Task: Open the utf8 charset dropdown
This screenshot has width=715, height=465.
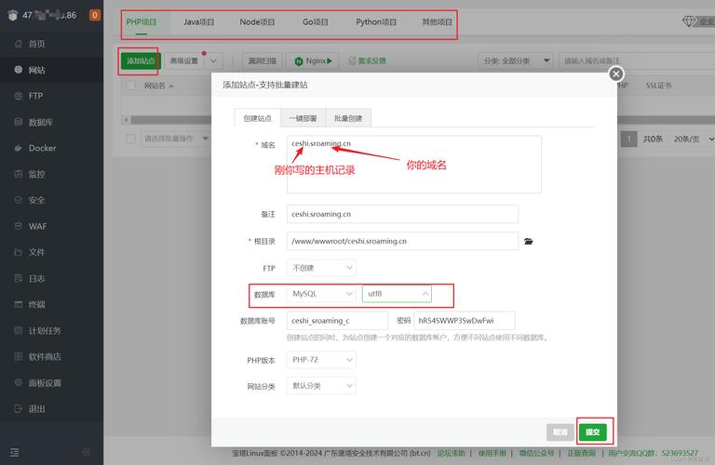Action: click(x=397, y=294)
